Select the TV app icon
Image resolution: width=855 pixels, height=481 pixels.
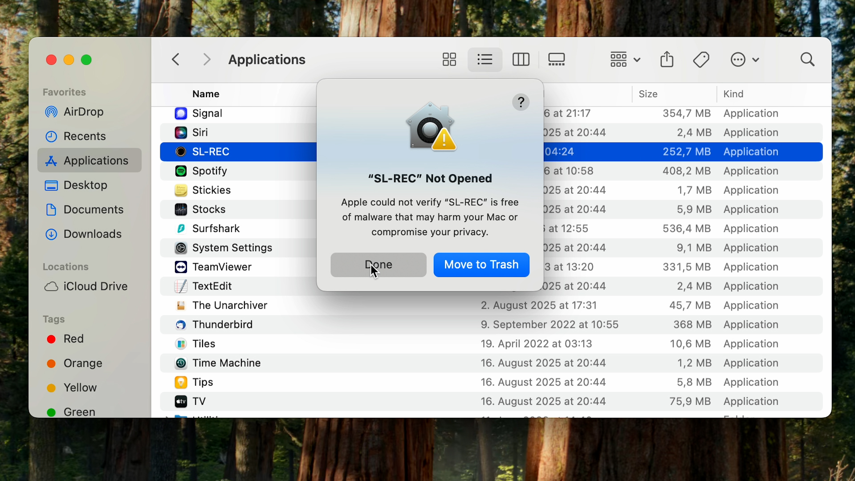click(180, 402)
